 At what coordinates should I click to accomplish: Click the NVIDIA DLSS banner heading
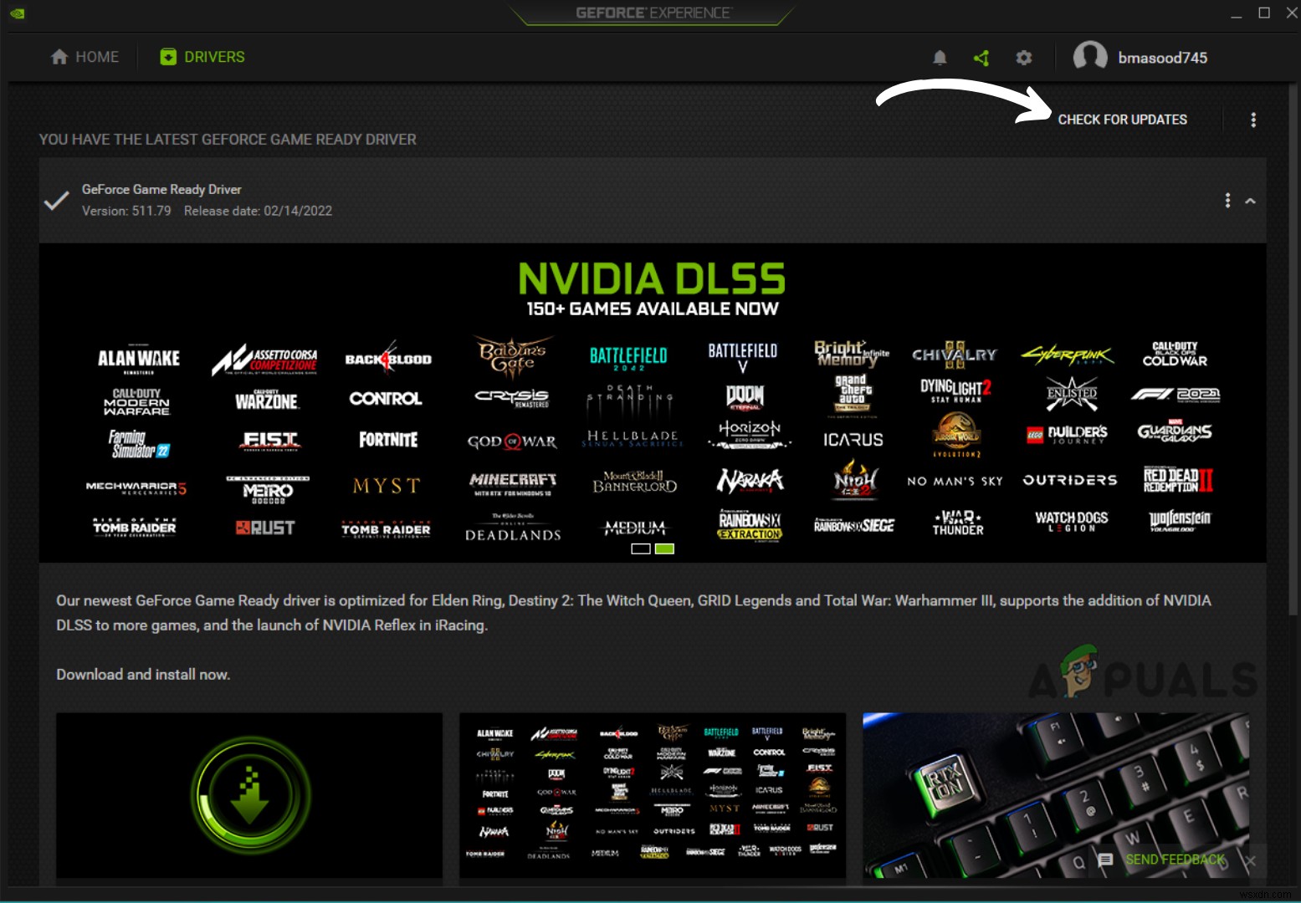652,279
